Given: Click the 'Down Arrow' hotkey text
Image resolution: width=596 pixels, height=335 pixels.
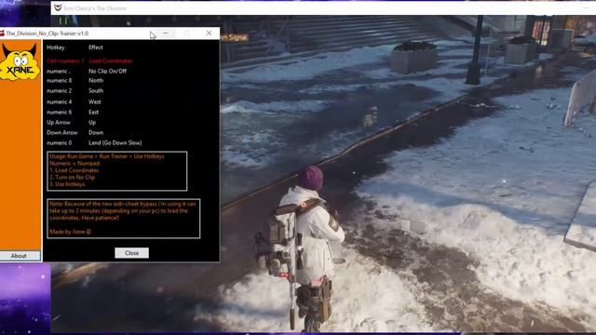Looking at the screenshot, I should [x=62, y=132].
